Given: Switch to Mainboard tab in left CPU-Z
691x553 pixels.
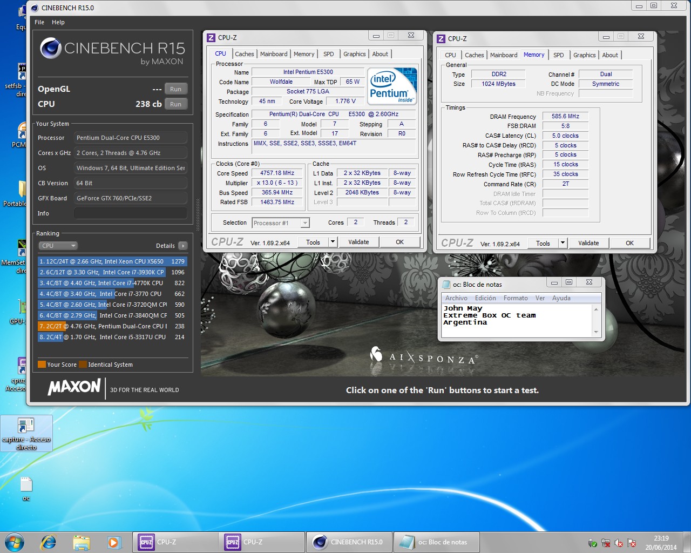Looking at the screenshot, I should [274, 54].
